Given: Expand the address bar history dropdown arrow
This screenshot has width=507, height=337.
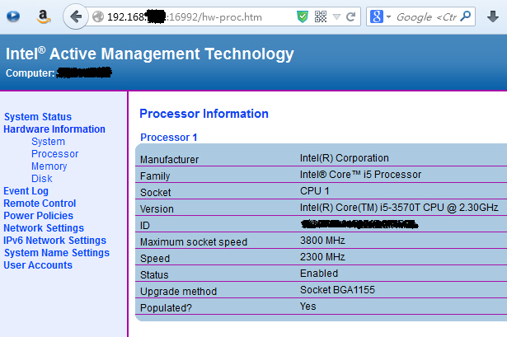Looking at the screenshot, I should [336, 16].
